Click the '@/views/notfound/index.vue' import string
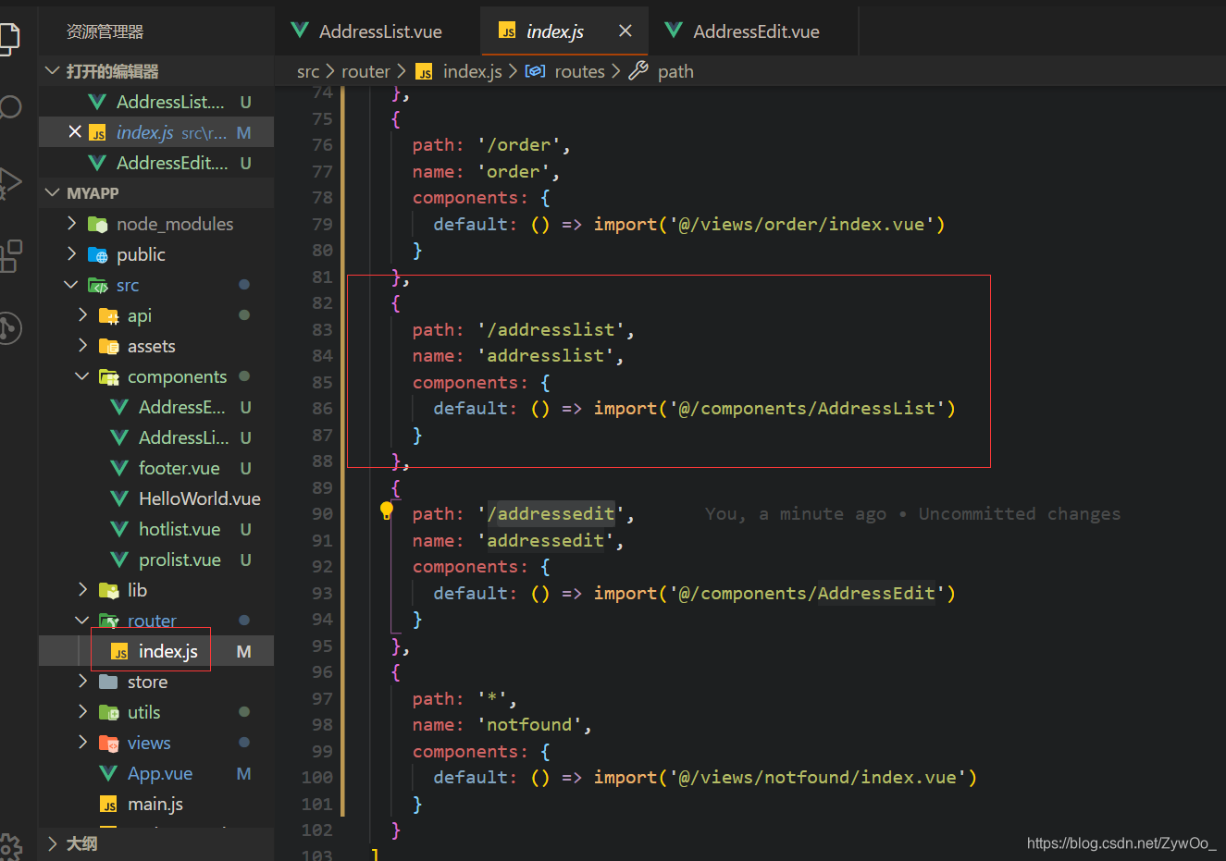Image resolution: width=1226 pixels, height=861 pixels. [817, 777]
